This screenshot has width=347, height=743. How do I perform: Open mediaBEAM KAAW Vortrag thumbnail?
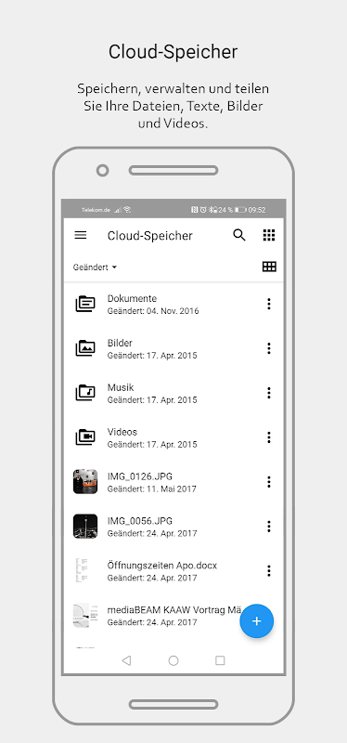pyautogui.click(x=85, y=615)
